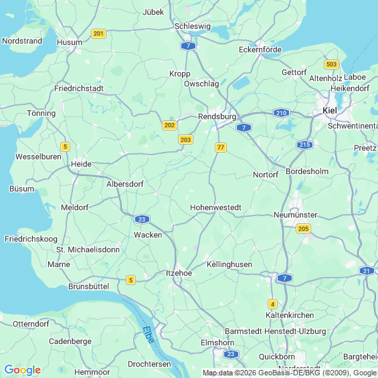This screenshot has width=378, height=378.
Task: Select the Itzehoe town label
Action: tap(179, 273)
